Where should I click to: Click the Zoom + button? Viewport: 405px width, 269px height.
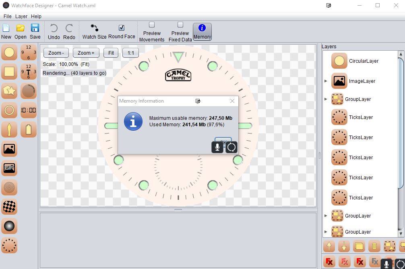86,53
